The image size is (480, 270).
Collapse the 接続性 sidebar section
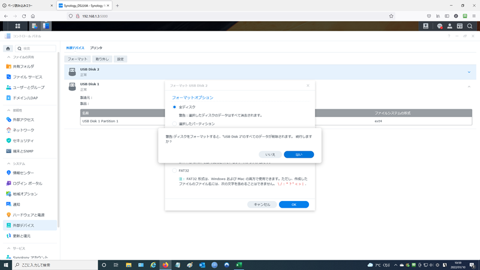[8, 110]
